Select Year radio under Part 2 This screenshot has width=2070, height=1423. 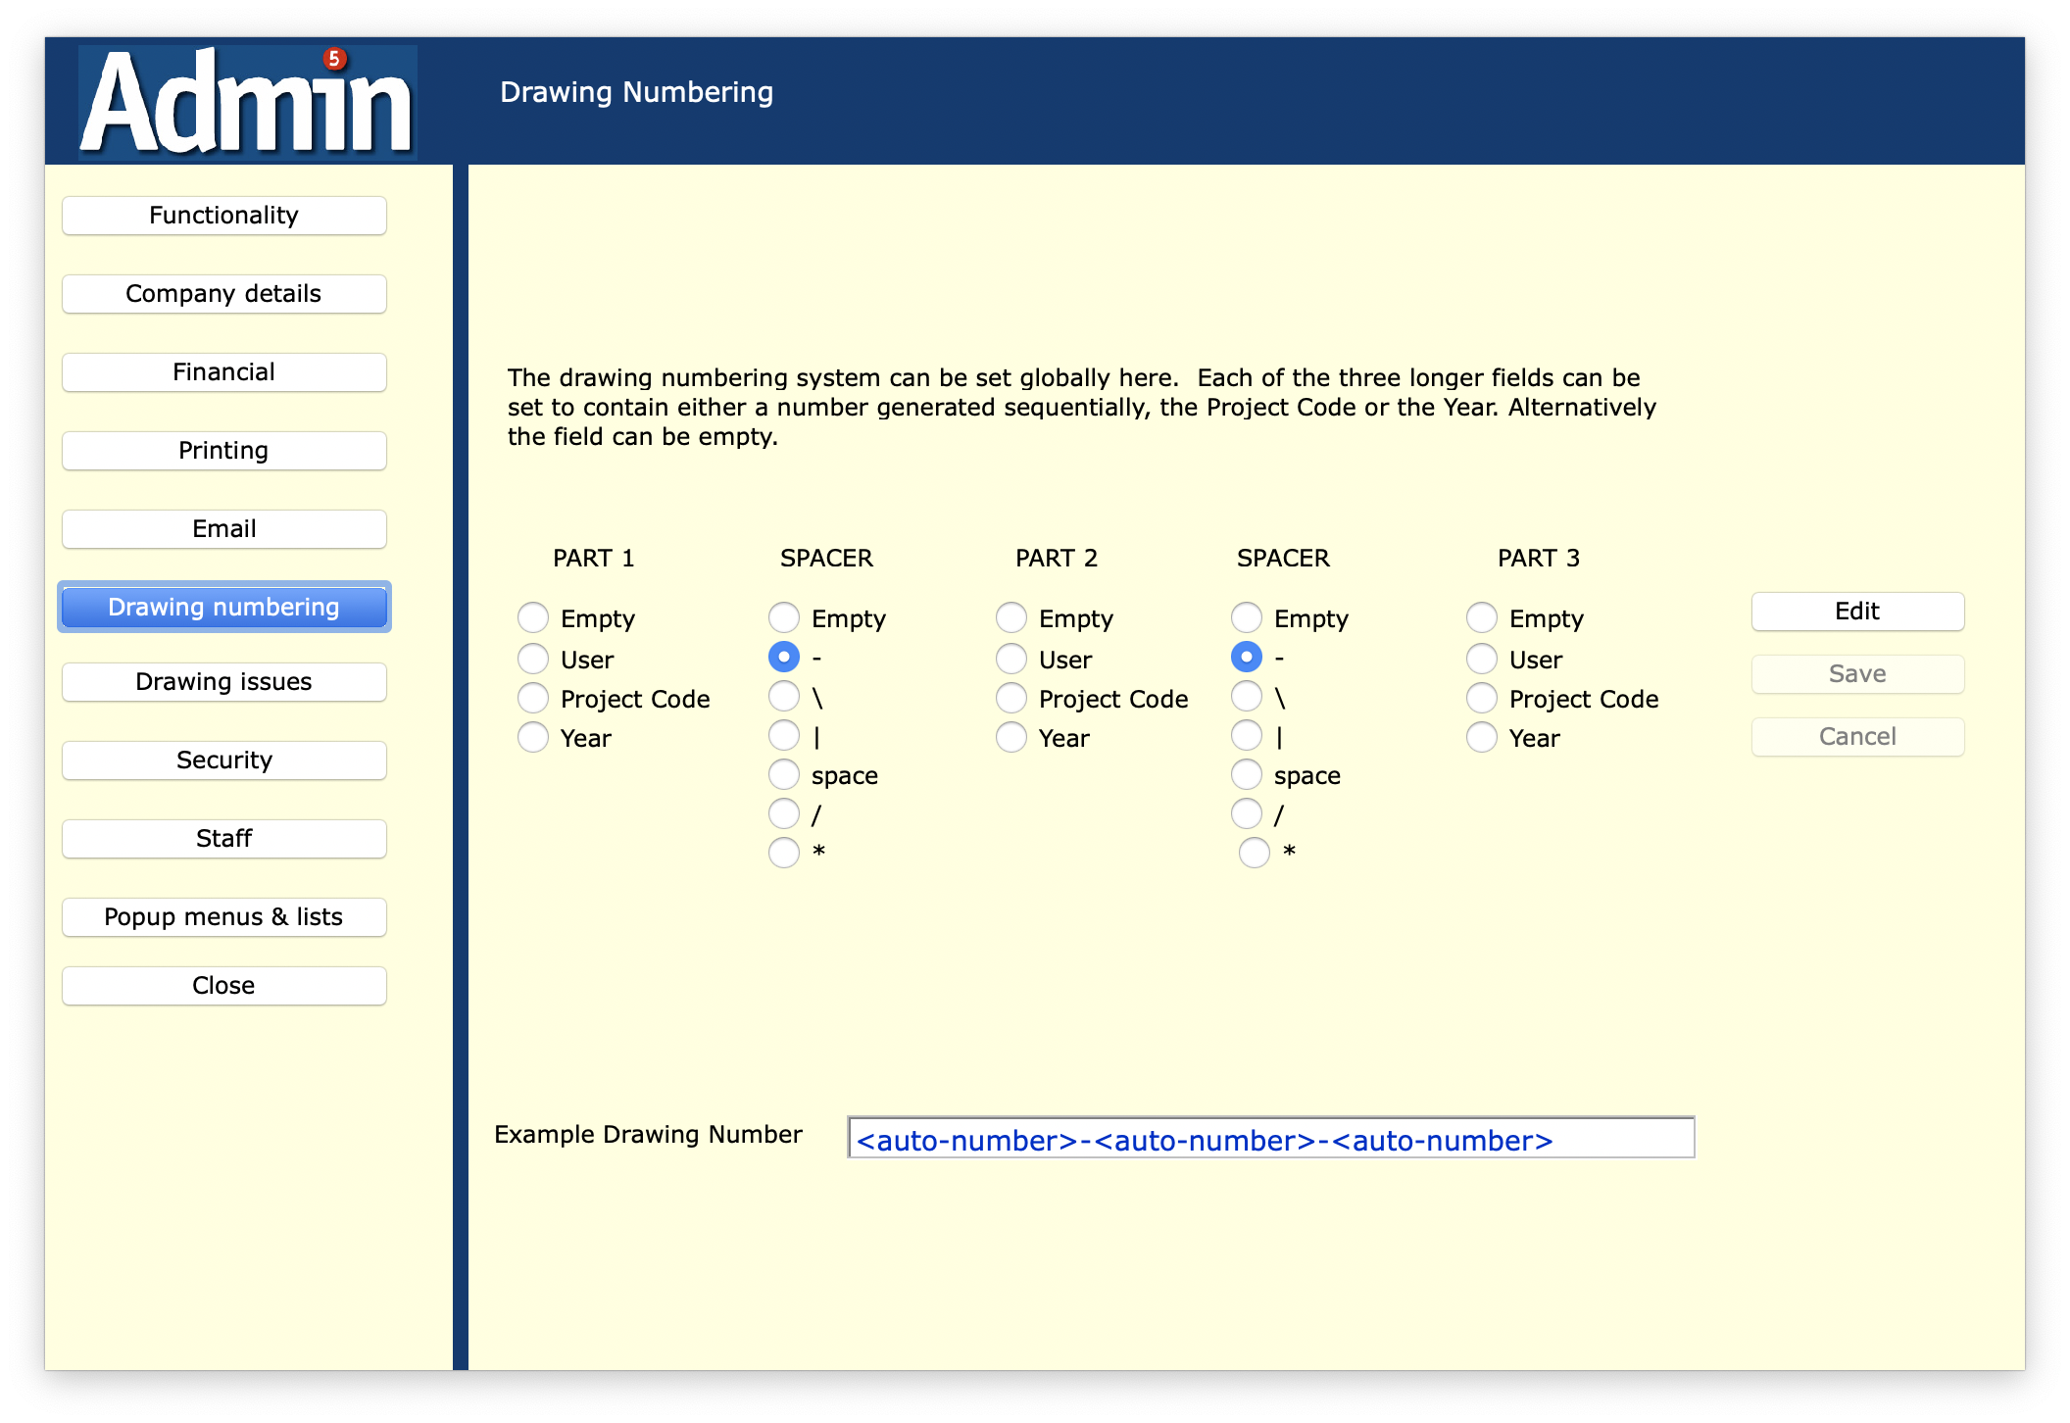pyautogui.click(x=1011, y=737)
